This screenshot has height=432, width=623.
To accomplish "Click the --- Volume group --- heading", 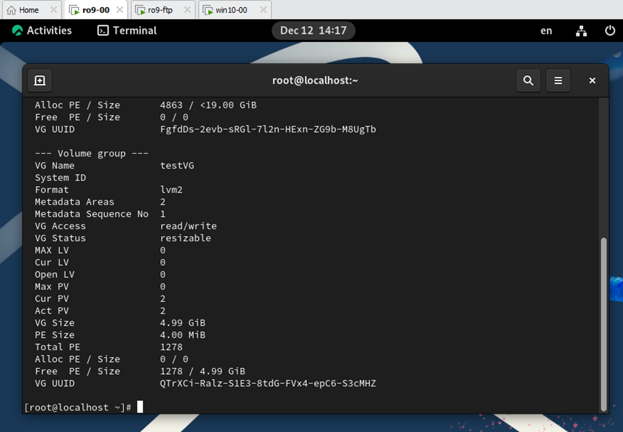I will [92, 153].
